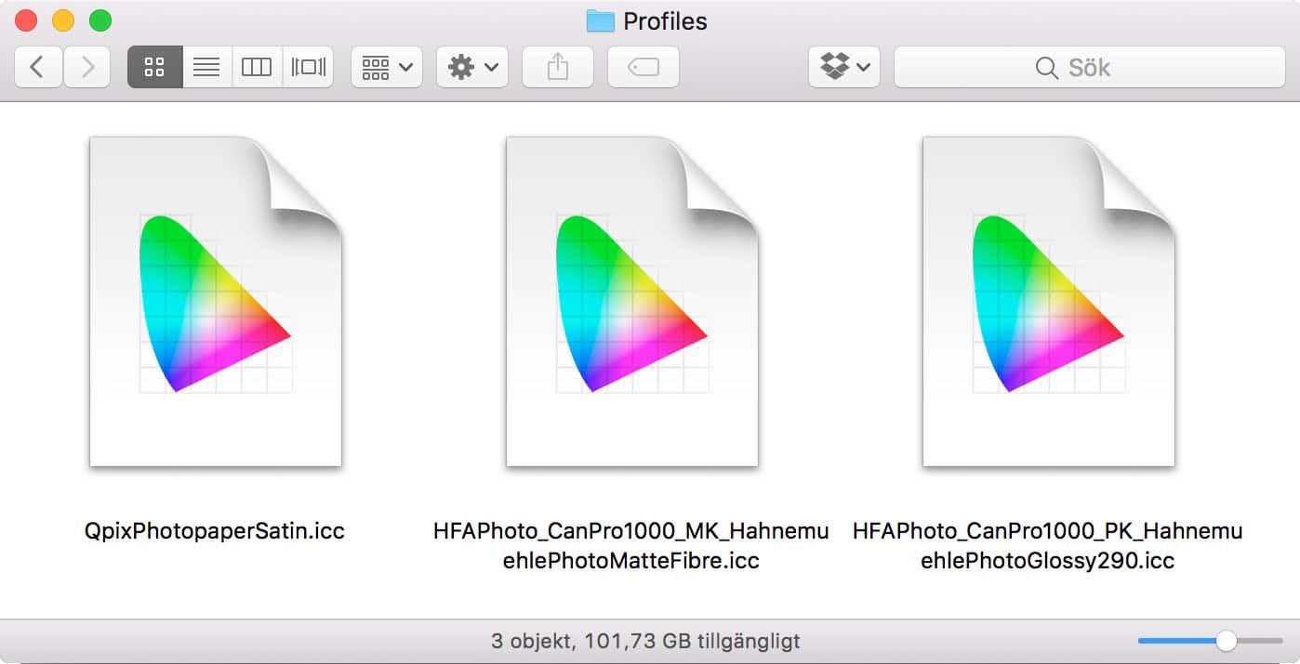Select the HahnemuehlePhotoGlossy290 profile icon
1300x664 pixels.
1049,302
